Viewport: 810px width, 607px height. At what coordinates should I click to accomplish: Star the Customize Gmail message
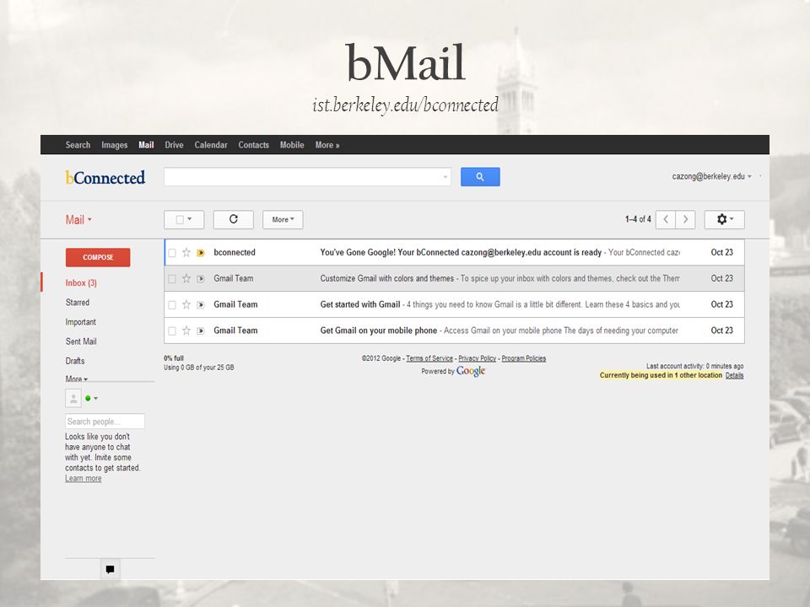[186, 278]
